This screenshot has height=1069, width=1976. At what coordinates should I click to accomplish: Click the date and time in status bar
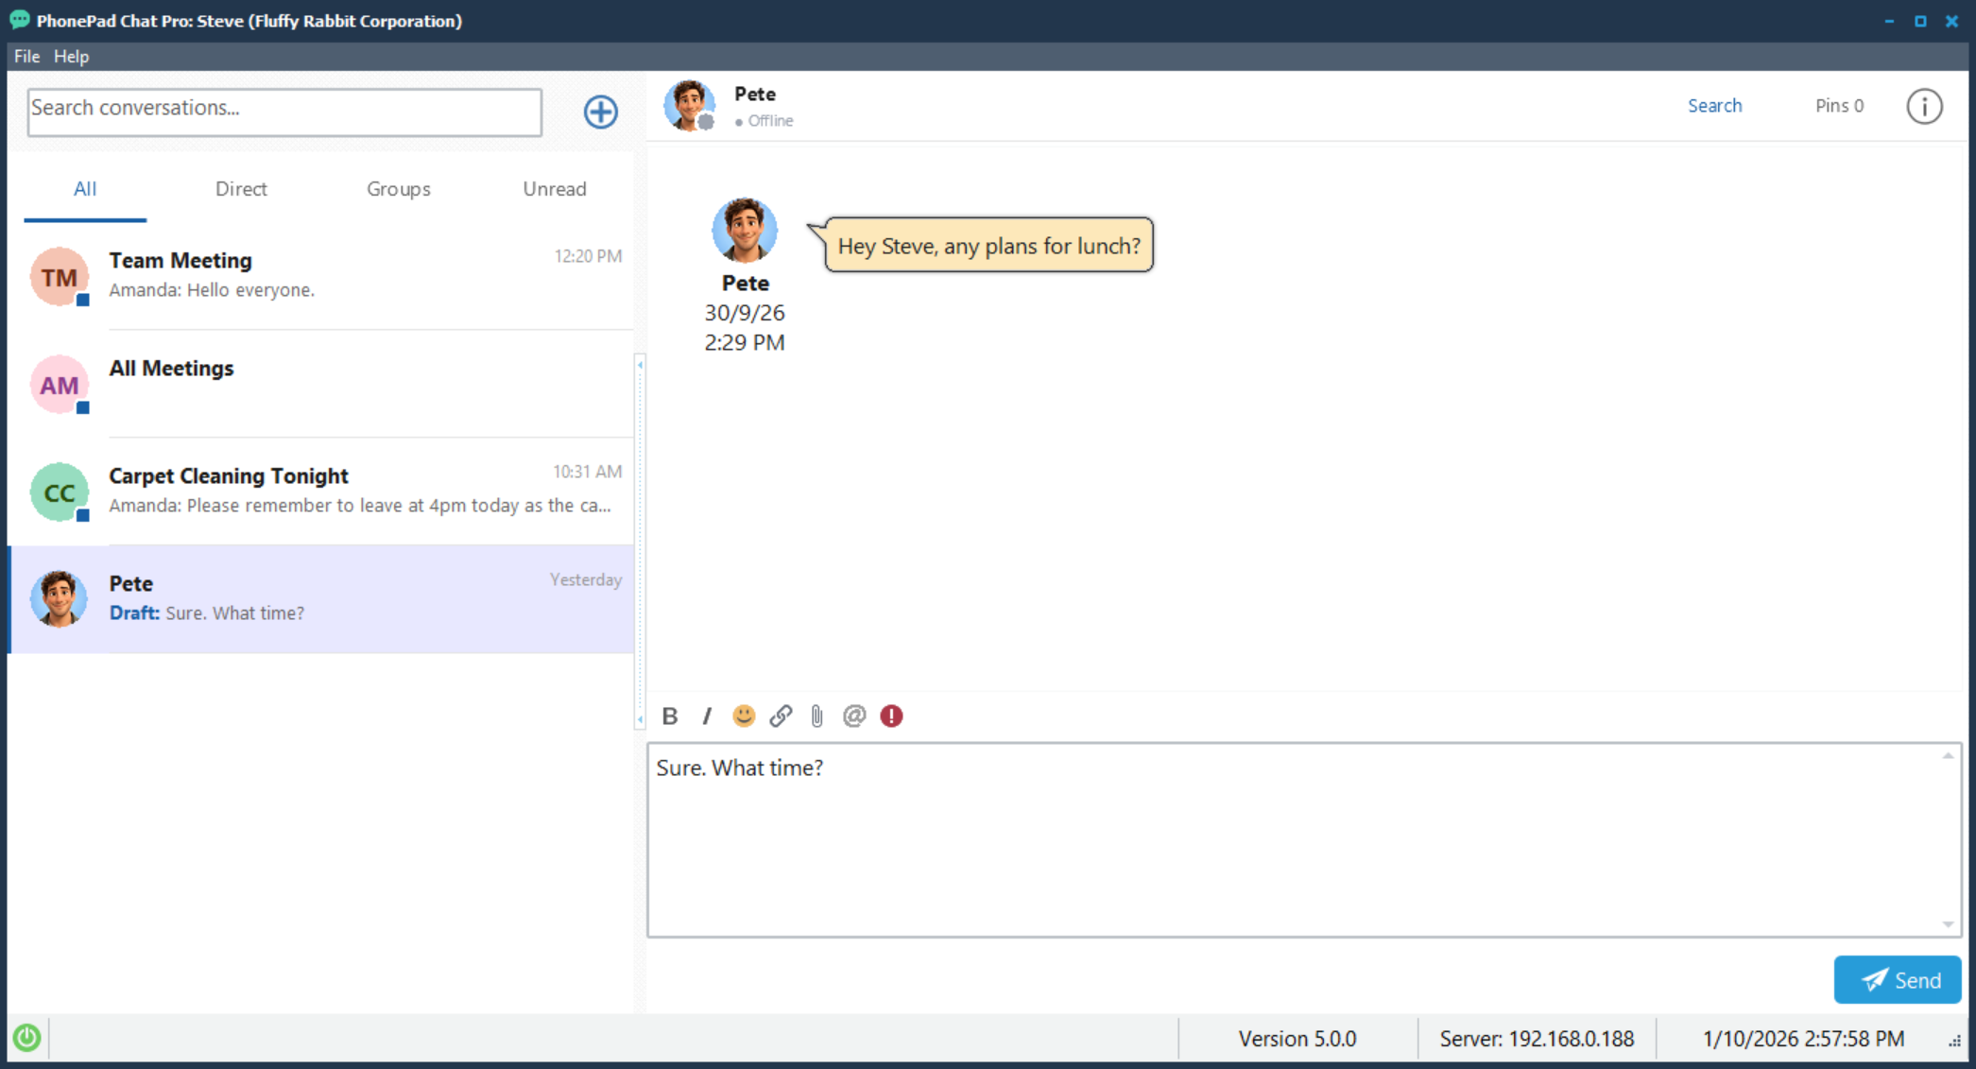click(x=1803, y=1039)
